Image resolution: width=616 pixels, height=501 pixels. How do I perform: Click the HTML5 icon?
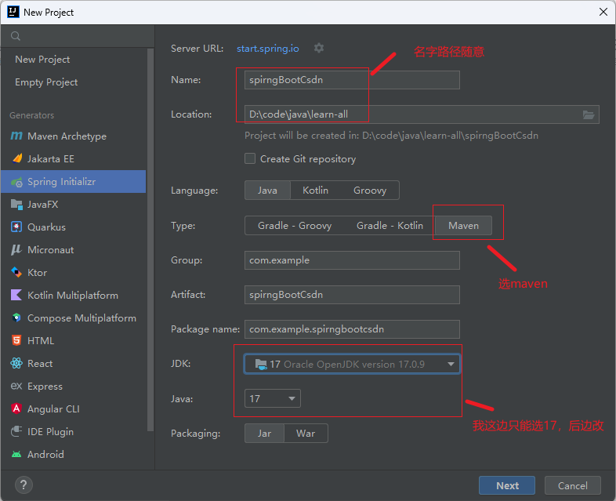16,341
